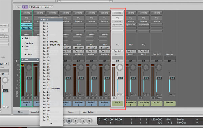
Task: Open the GtrAmpPro insert on Audio 2
Action: [27, 24]
